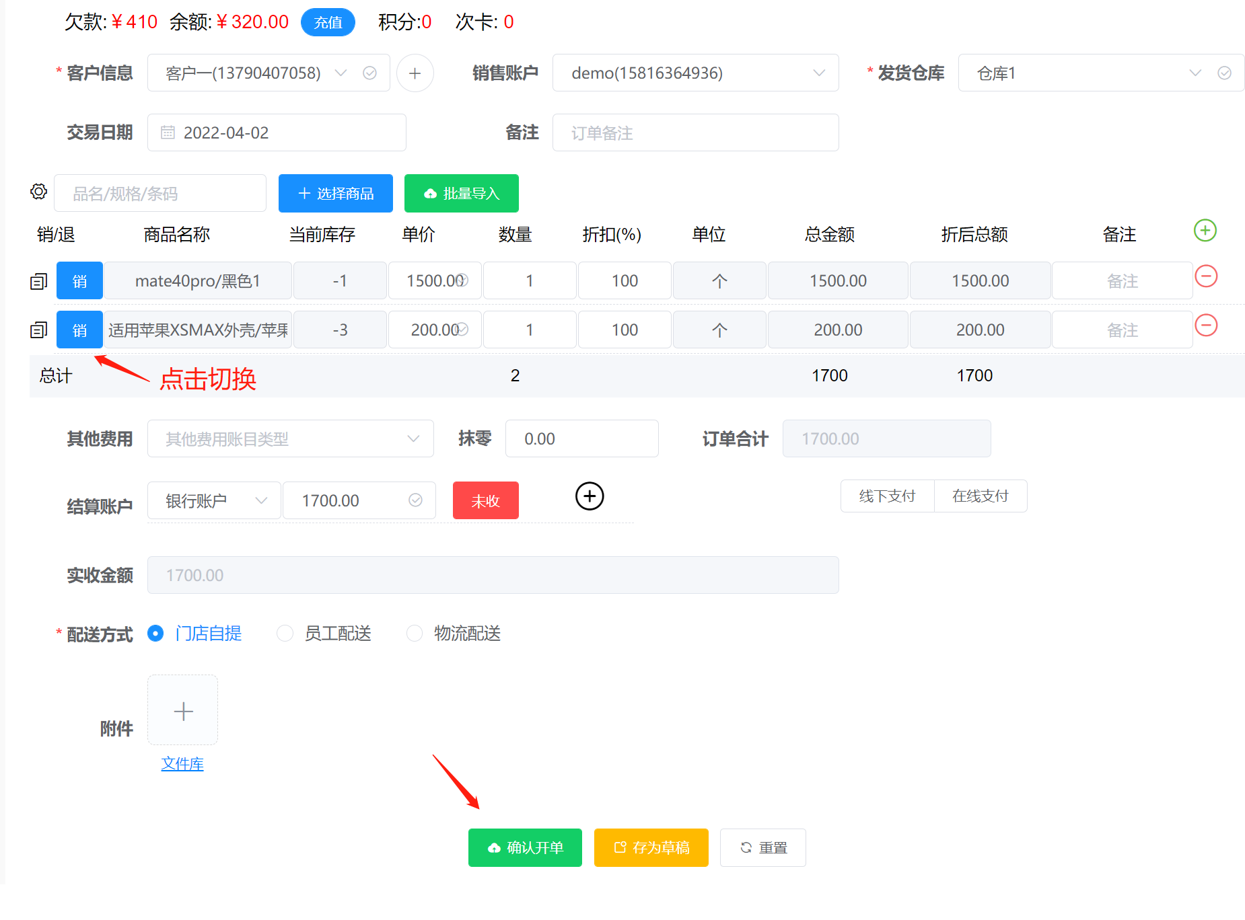Switch to 线下支付 tab
Screen dimensions: 1245x920
pyautogui.click(x=888, y=496)
